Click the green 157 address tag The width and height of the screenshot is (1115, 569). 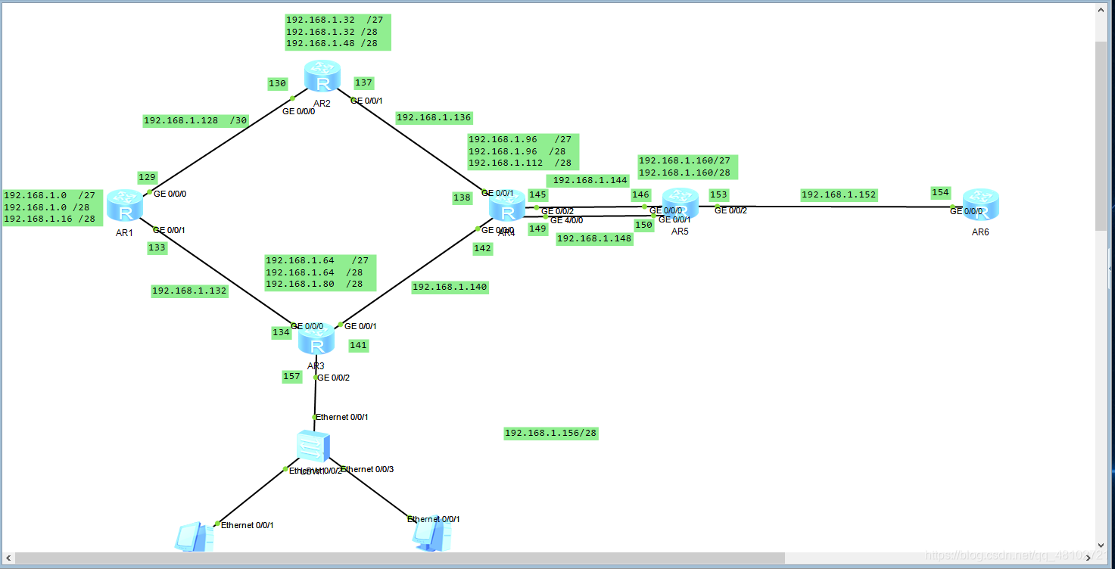[292, 377]
